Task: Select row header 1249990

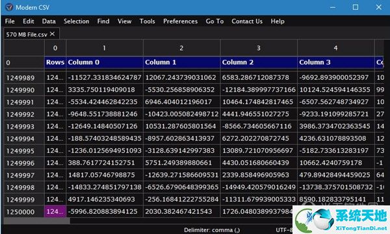Action: click(x=24, y=90)
